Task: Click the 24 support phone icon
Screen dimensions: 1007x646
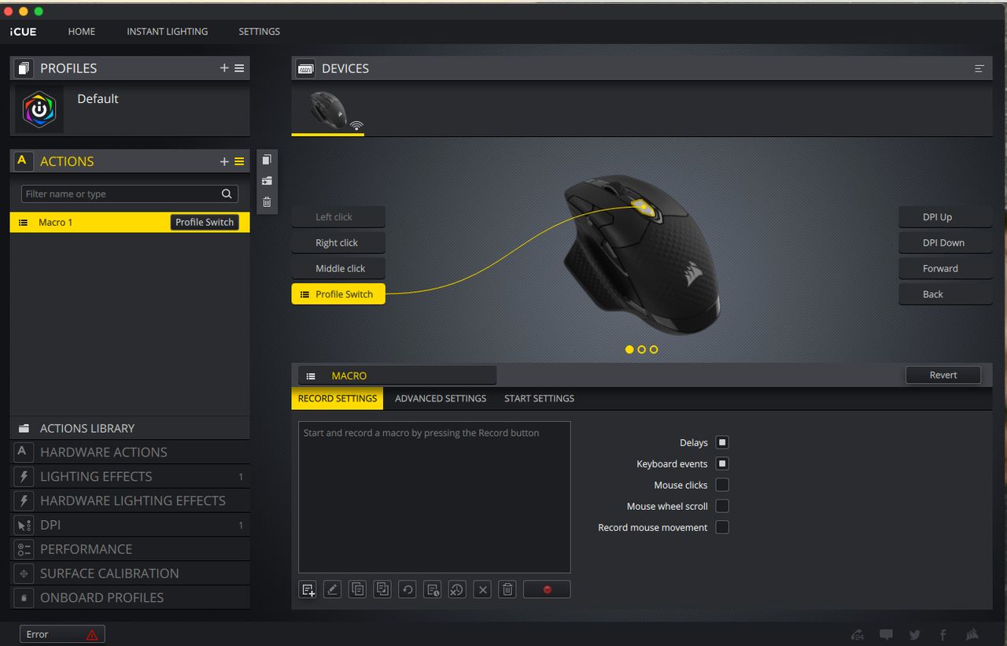Action: pyautogui.click(x=858, y=635)
